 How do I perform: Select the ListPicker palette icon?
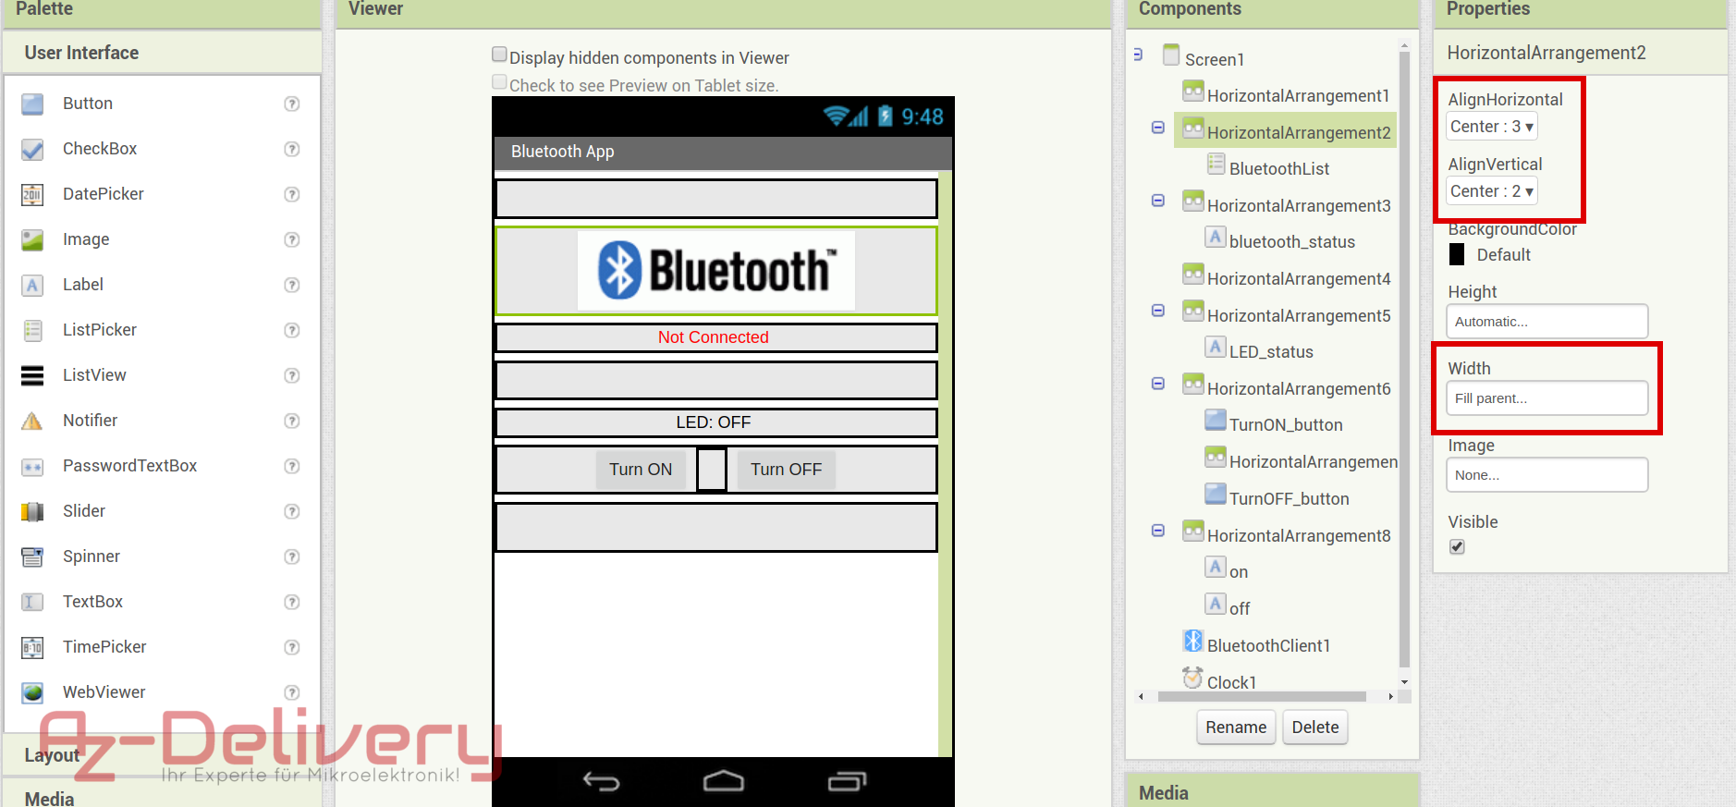(x=32, y=330)
